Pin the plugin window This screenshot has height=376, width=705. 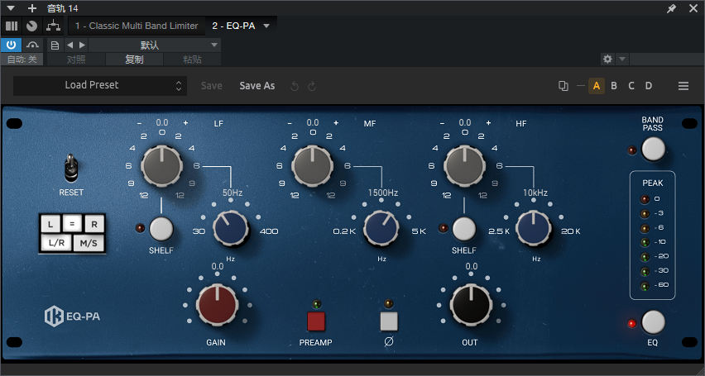(671, 8)
